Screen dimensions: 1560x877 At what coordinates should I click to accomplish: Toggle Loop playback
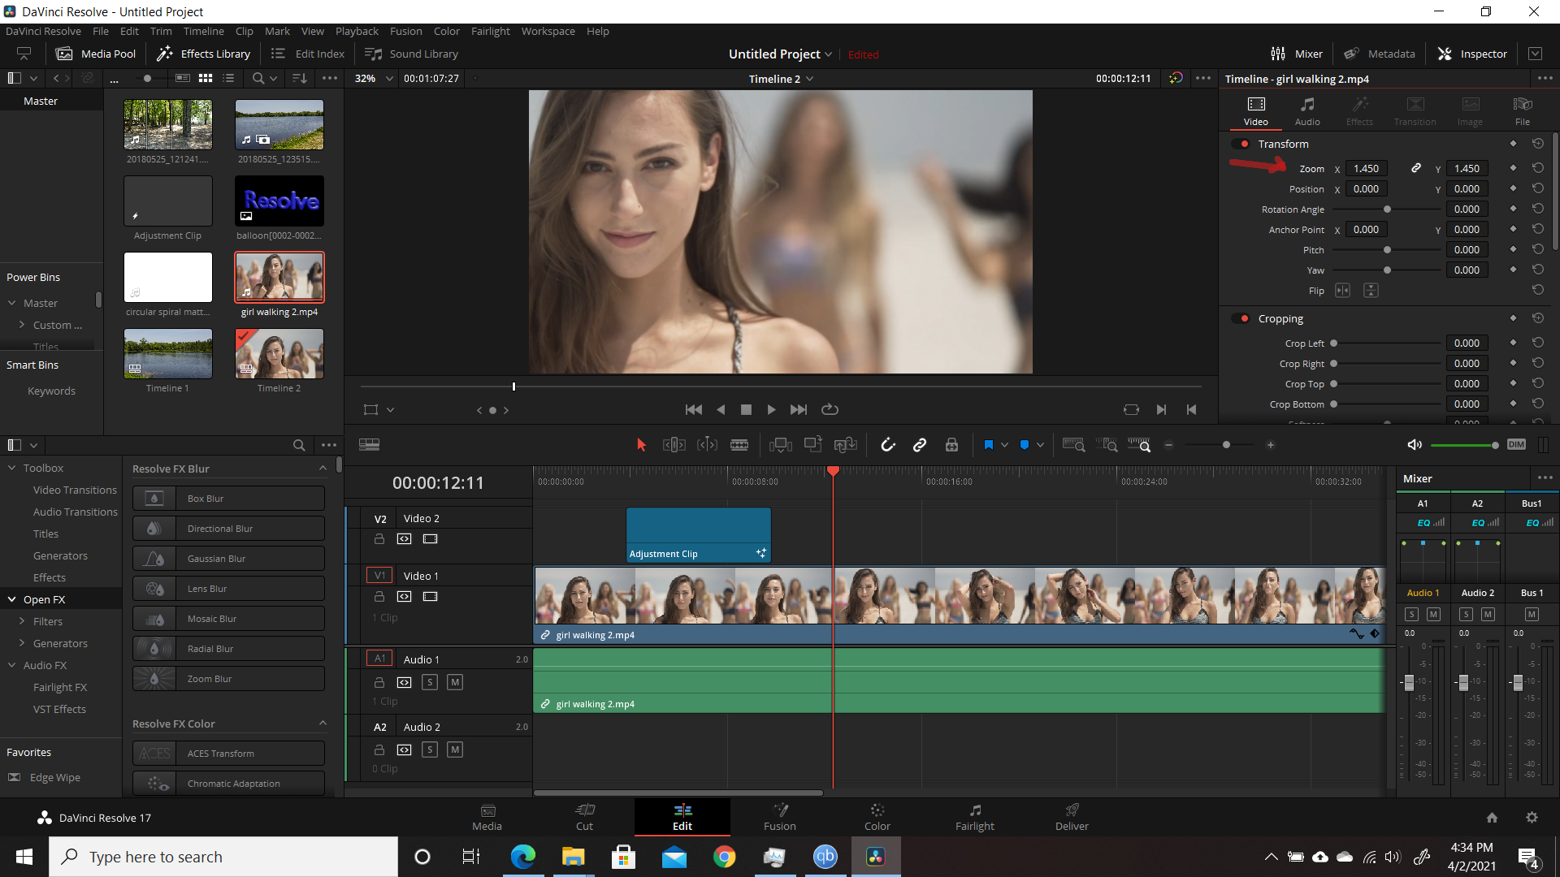coord(830,410)
